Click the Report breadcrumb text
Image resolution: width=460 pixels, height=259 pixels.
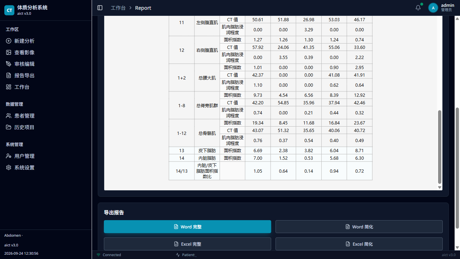click(x=143, y=8)
